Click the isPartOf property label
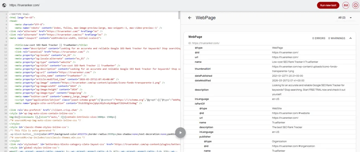Screen dimensions: 360x152 pyautogui.click(x=200, y=104)
